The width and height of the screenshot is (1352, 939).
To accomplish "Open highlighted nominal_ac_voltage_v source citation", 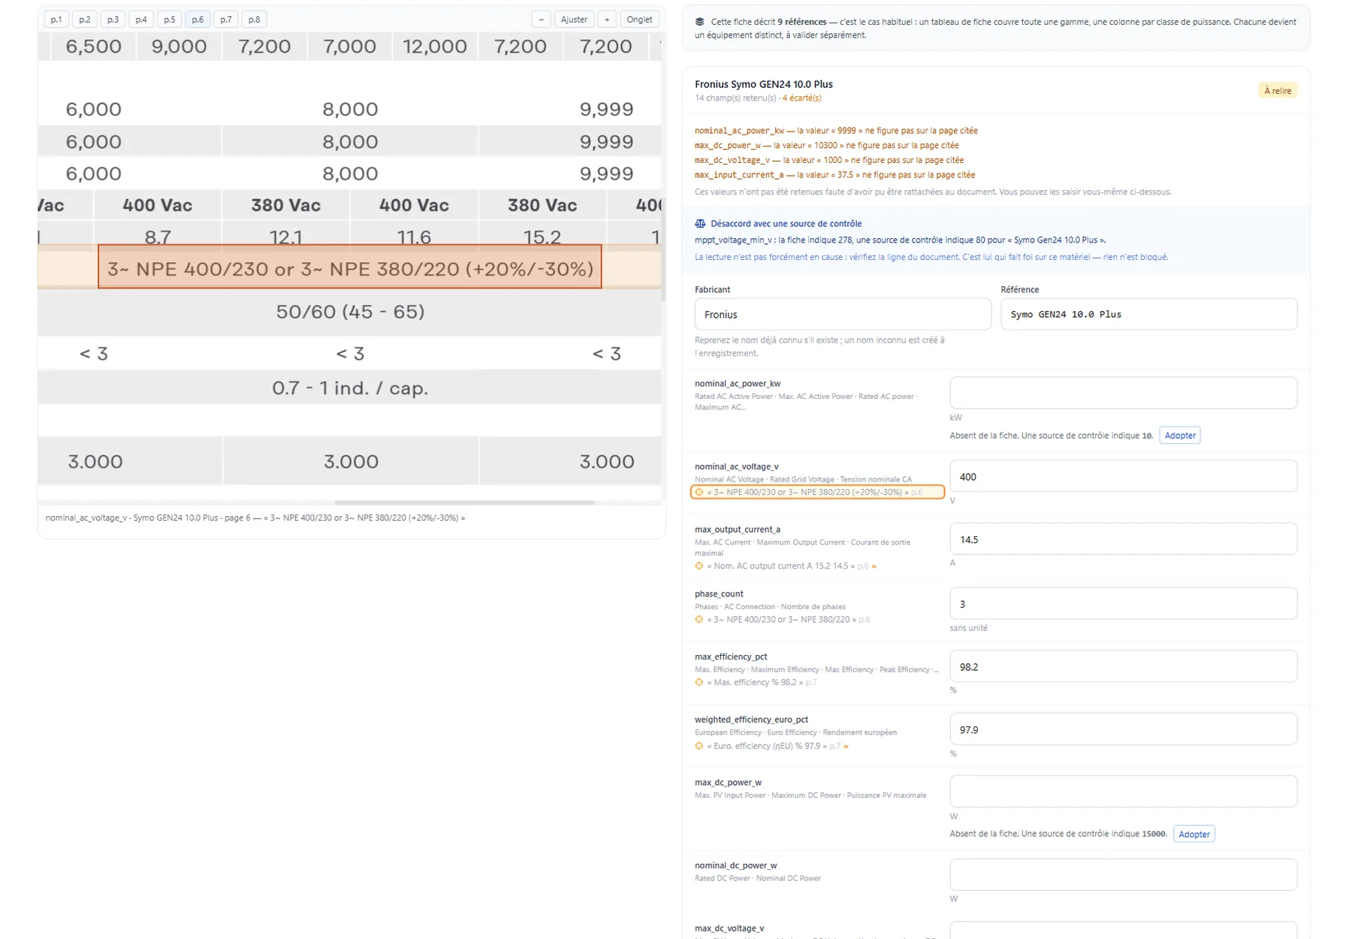I will pos(817,493).
